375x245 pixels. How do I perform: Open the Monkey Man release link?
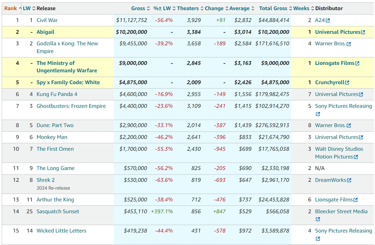52,137
